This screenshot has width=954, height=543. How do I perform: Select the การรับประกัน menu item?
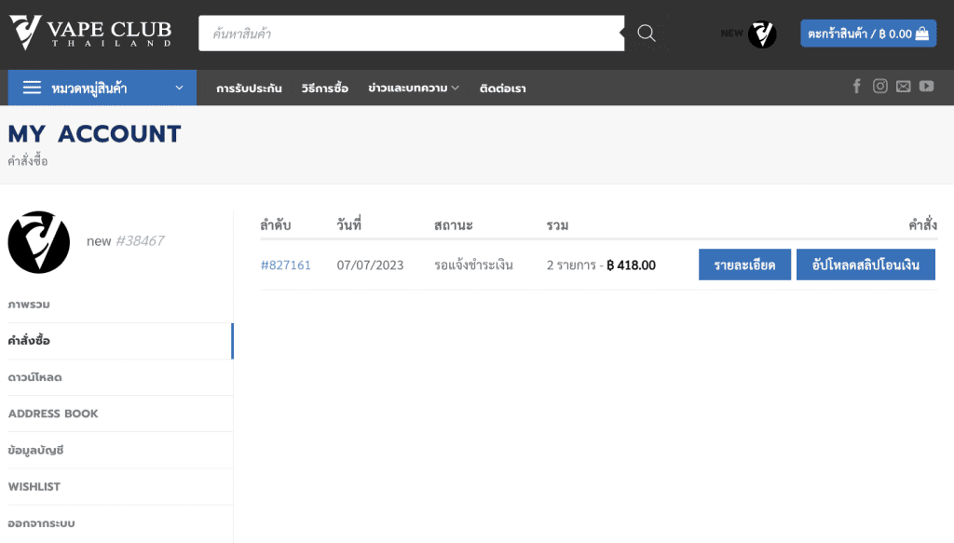click(250, 87)
